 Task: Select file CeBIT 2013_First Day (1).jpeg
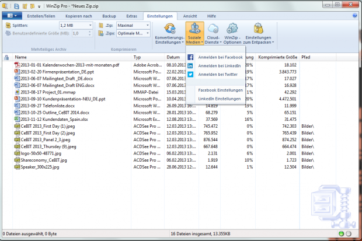click(48, 126)
